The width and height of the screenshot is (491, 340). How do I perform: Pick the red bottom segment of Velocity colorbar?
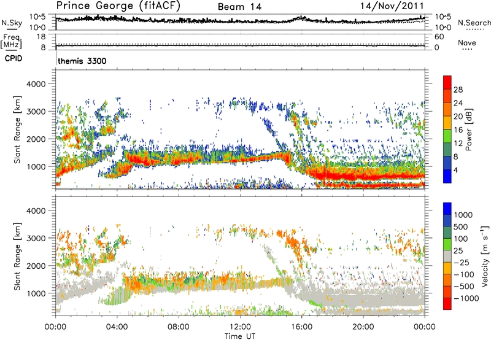pyautogui.click(x=447, y=304)
